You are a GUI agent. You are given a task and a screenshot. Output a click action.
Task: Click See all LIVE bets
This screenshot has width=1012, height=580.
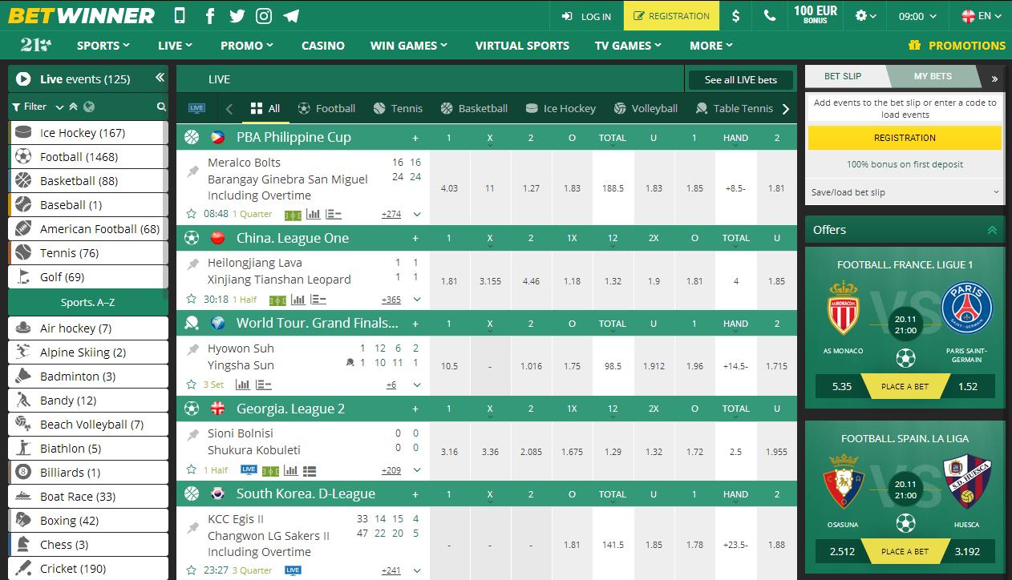pos(740,79)
